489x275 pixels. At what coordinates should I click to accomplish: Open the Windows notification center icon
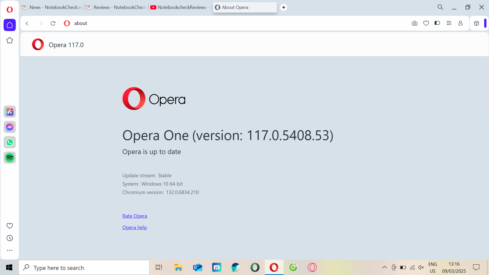(x=476, y=267)
